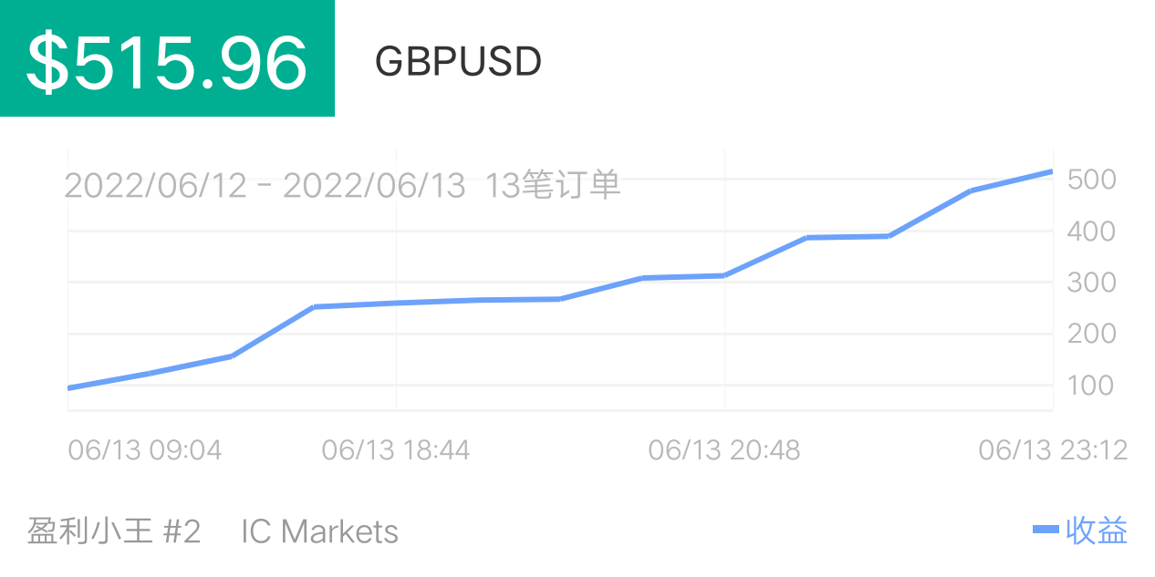1155x577 pixels.
Task: Click the 200 y-axis value
Action: pyautogui.click(x=1091, y=333)
